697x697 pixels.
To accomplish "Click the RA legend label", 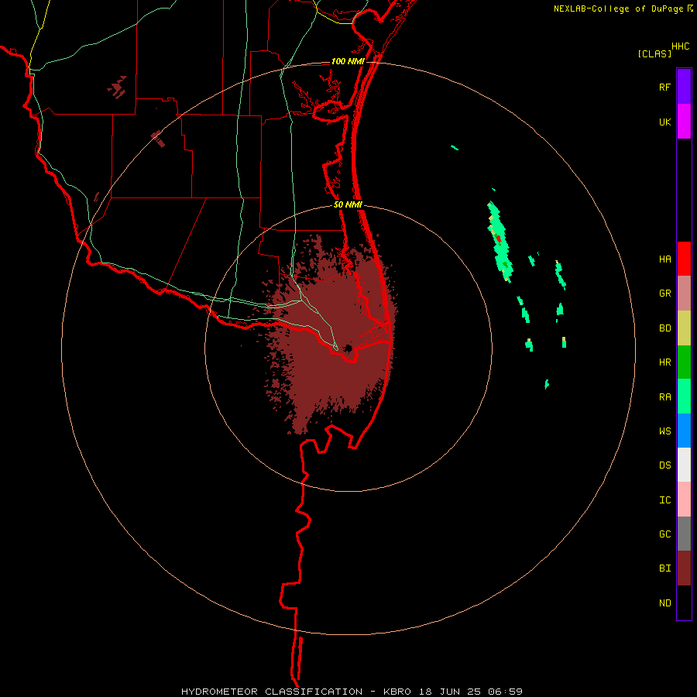I will (x=664, y=397).
